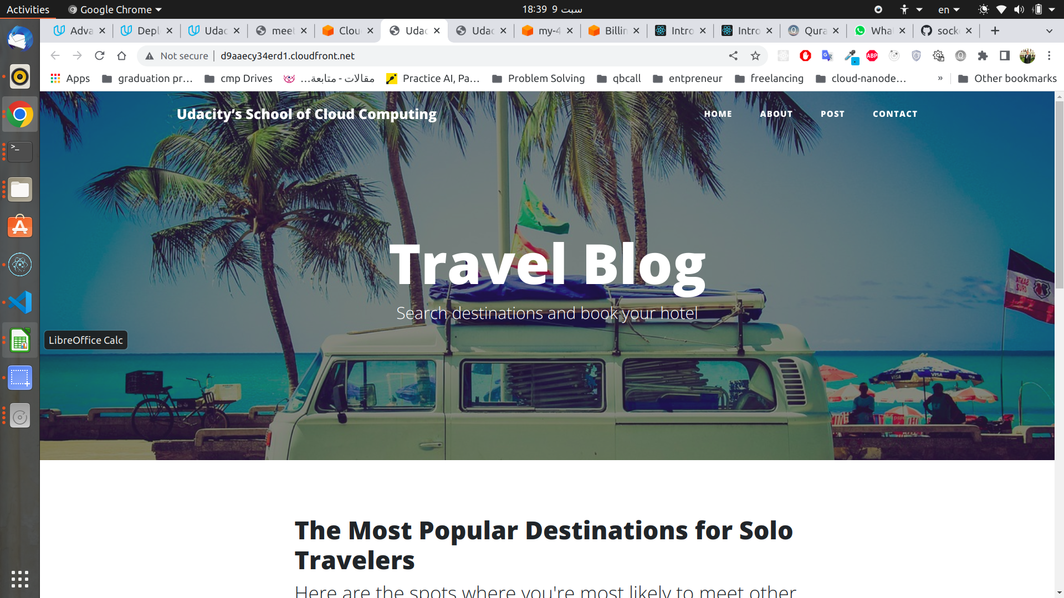Bookmark this page with the star icon

755,55
